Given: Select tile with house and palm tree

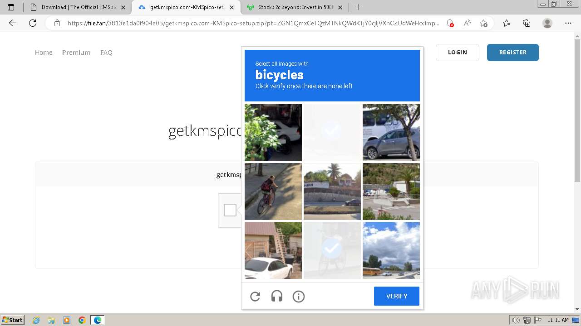Looking at the screenshot, I should tap(332, 192).
